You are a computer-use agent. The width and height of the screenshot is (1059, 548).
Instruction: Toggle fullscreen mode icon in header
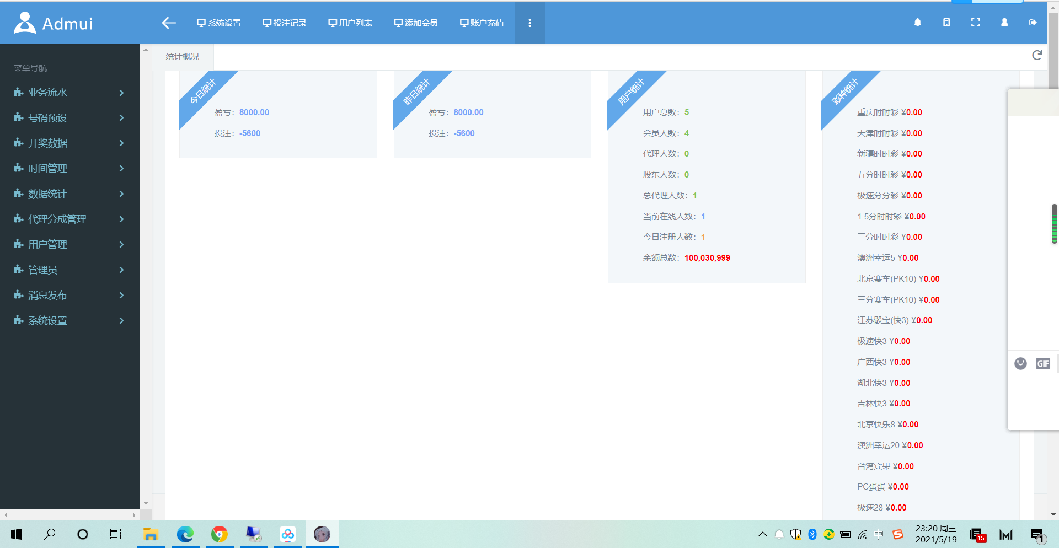click(975, 23)
